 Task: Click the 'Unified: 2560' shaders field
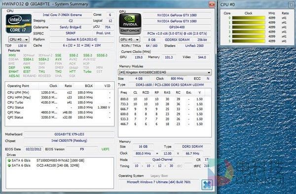pos(194,46)
